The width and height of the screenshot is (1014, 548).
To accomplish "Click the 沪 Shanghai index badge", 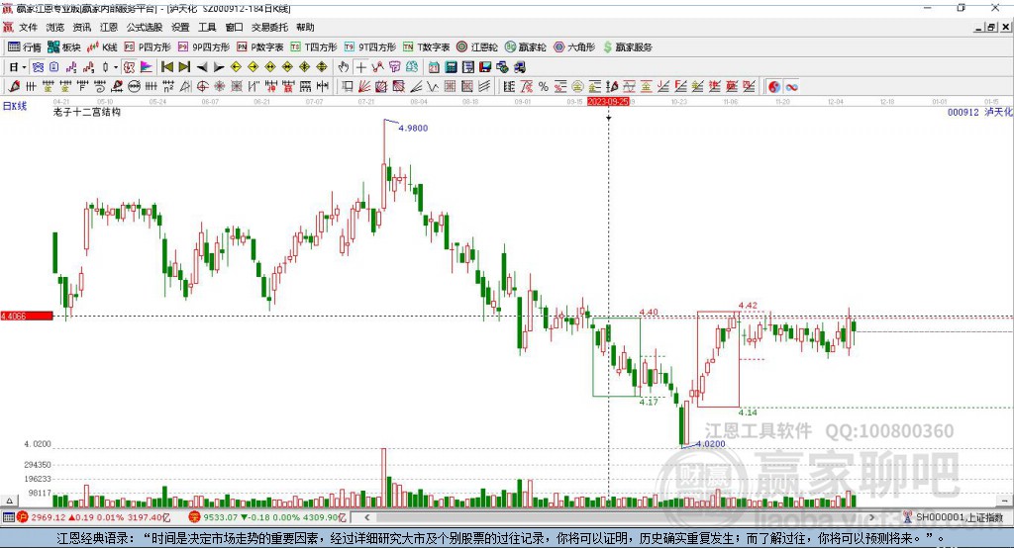I will [x=23, y=517].
